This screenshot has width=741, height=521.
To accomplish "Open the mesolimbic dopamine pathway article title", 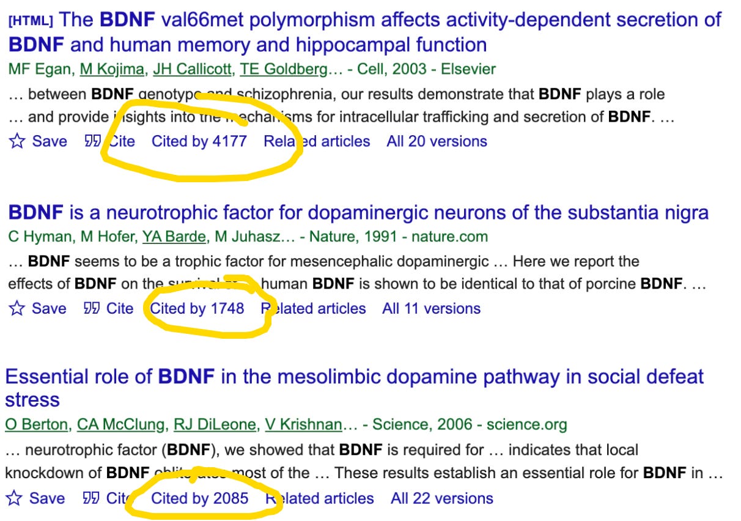I will (x=354, y=377).
